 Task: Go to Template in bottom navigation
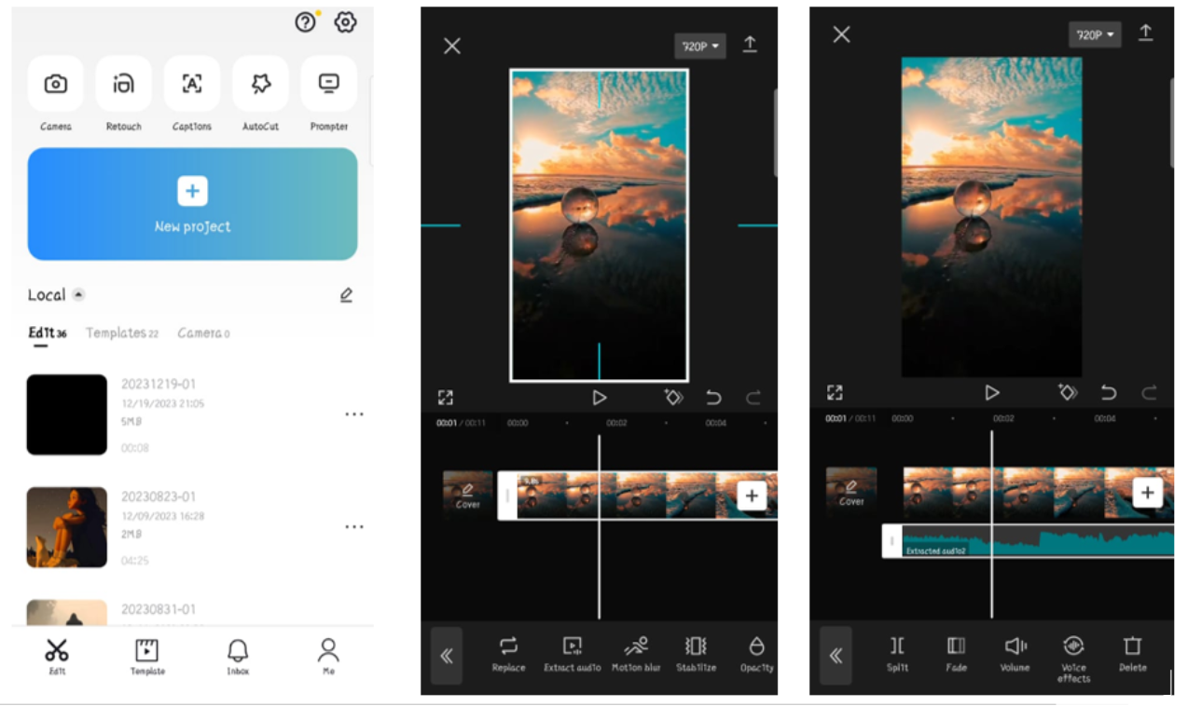147,656
